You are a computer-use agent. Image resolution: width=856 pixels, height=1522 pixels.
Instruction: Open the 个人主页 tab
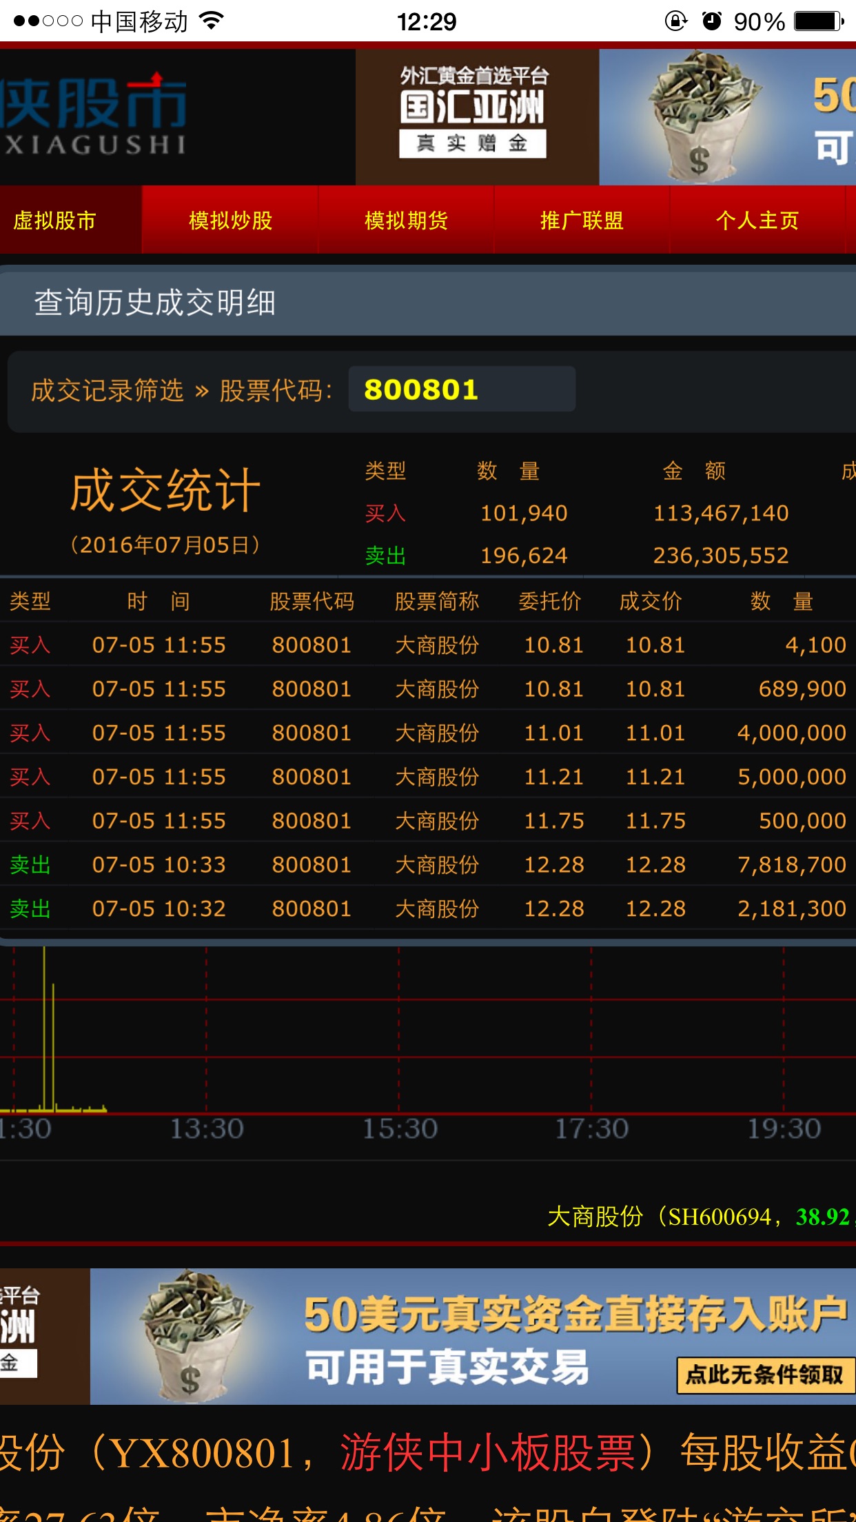tap(757, 221)
